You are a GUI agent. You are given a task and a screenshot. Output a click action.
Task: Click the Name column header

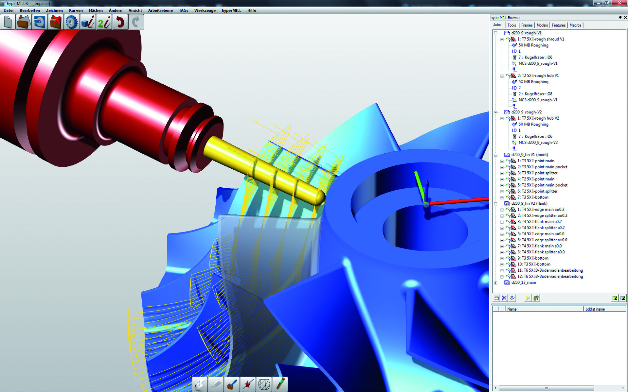point(544,309)
